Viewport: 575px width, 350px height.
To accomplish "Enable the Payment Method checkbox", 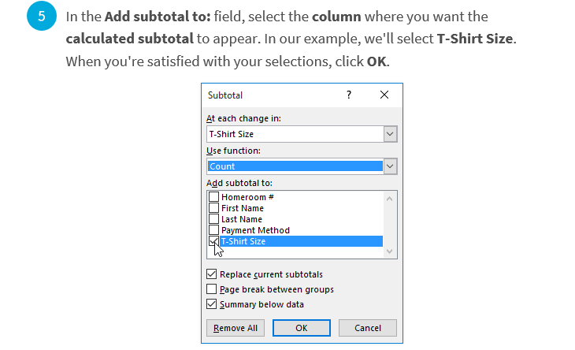I will (x=213, y=230).
